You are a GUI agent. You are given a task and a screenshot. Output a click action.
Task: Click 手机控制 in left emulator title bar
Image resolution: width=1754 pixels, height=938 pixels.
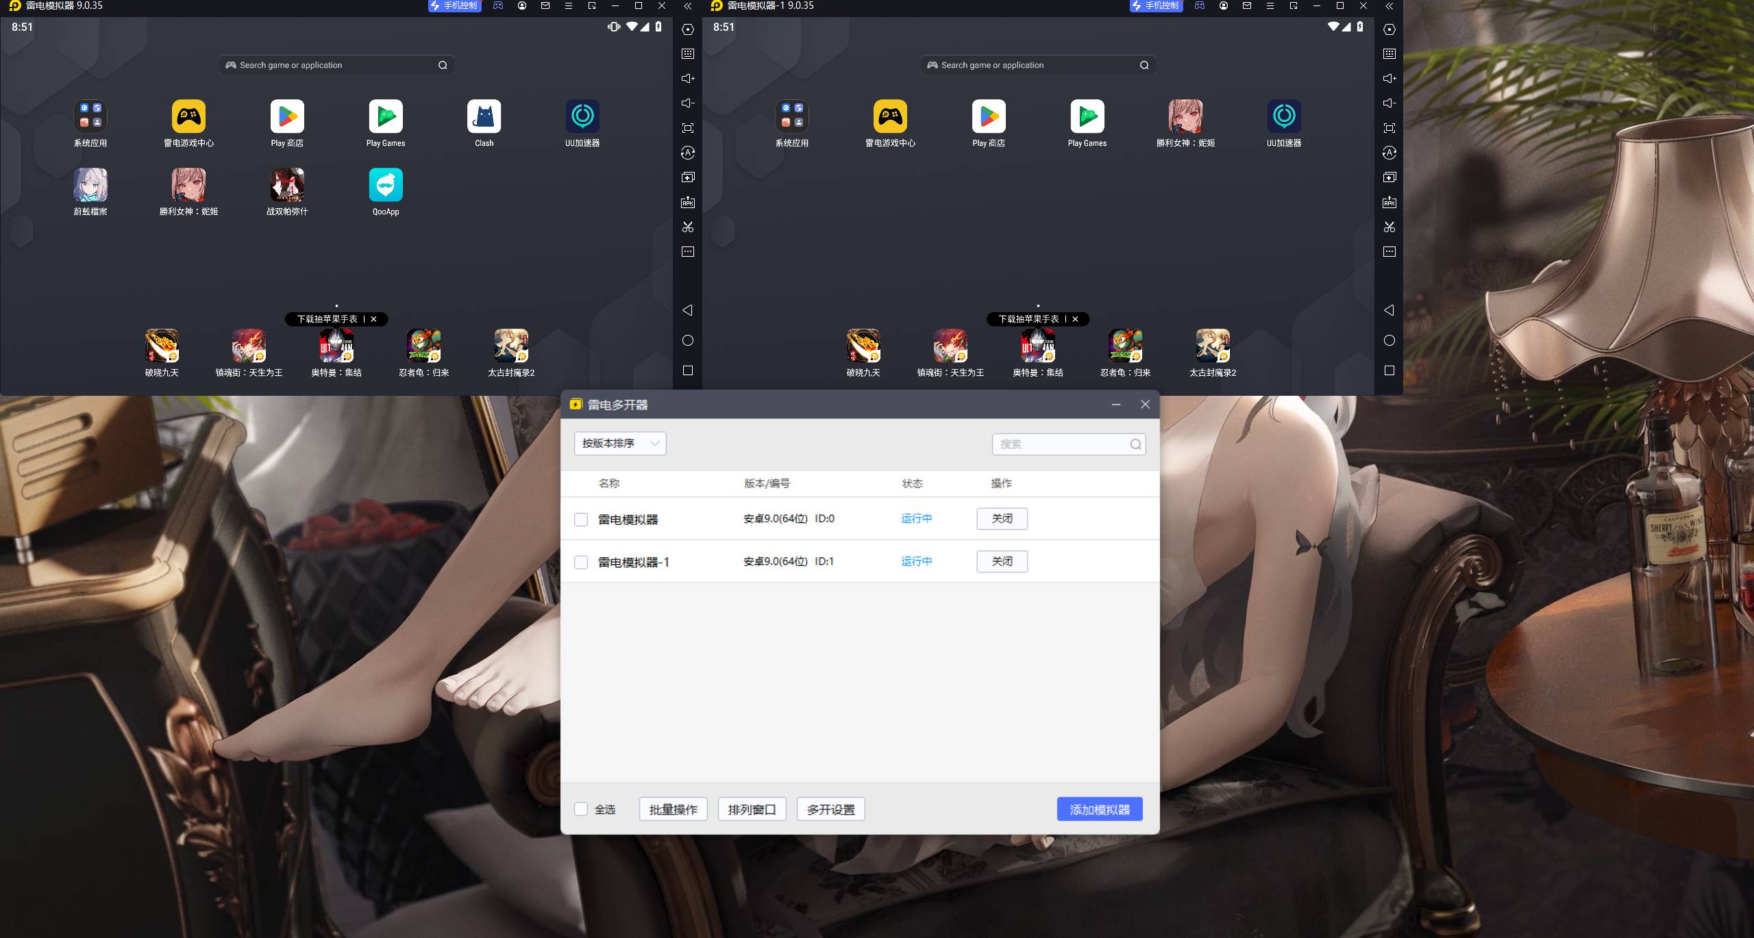(x=454, y=5)
